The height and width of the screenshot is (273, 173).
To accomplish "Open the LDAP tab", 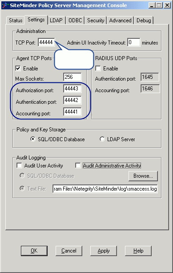I will click(56, 20).
